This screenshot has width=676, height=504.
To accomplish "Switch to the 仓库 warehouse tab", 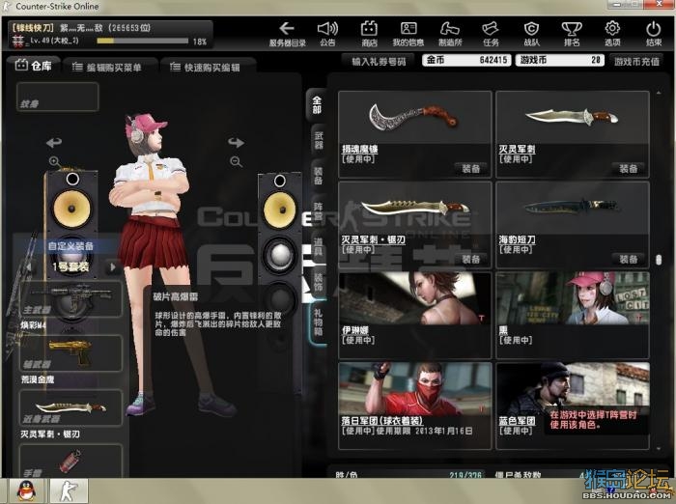I will (34, 66).
